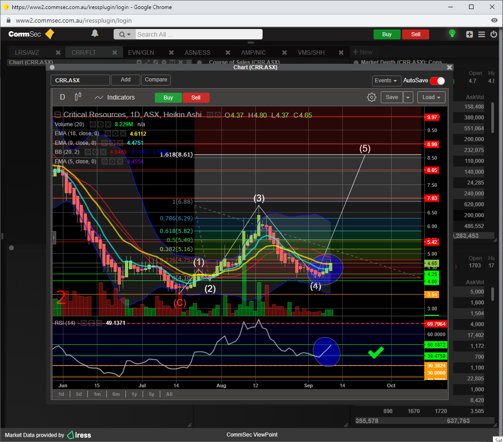The height and width of the screenshot is (442, 503).
Task: Click the CRR.ASX symbol input field
Action: 80,81
